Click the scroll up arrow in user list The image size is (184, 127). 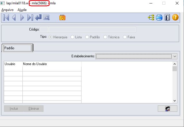pyautogui.click(x=174, y=64)
